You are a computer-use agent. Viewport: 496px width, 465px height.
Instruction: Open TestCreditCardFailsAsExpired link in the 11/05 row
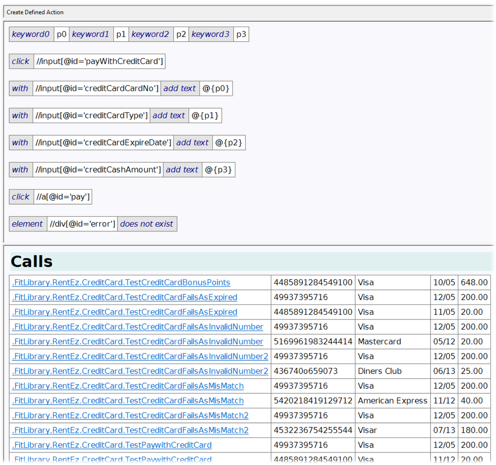coord(124,312)
